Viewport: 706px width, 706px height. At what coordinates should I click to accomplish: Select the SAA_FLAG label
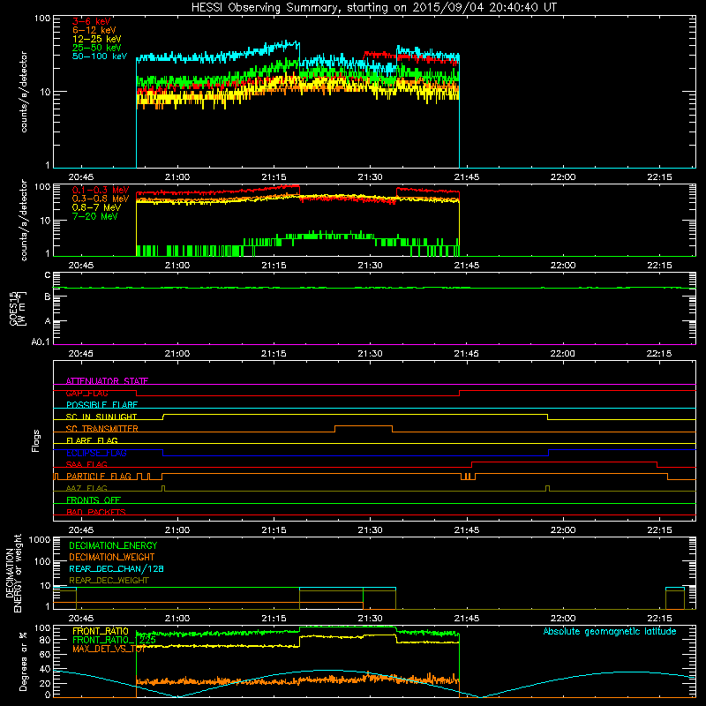86,464
